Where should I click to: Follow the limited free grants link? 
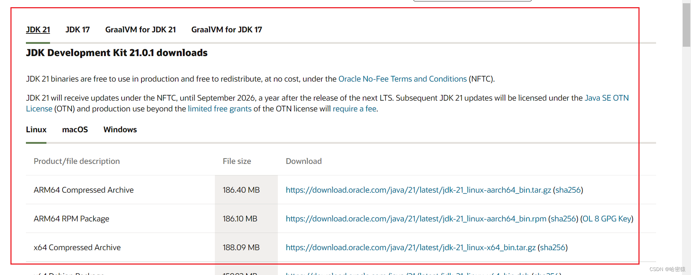[220, 109]
